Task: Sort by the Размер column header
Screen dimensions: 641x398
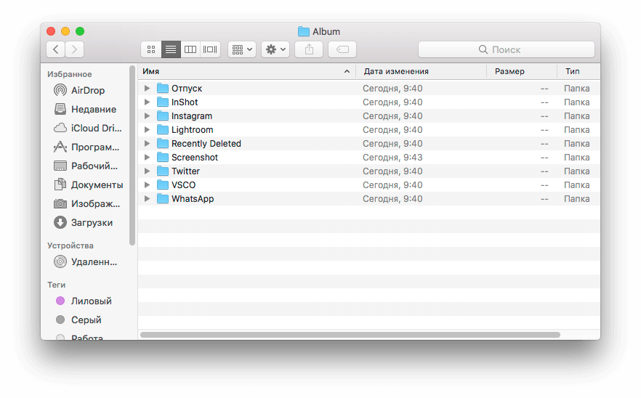Action: coord(522,71)
